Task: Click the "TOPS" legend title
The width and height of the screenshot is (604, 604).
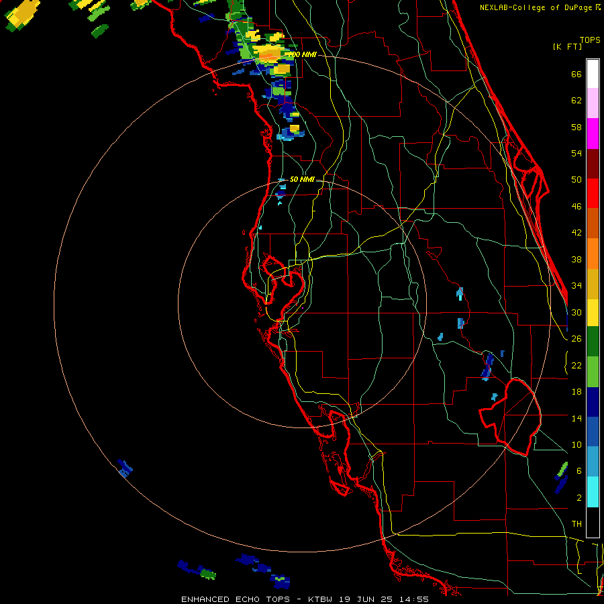Action: [x=590, y=40]
